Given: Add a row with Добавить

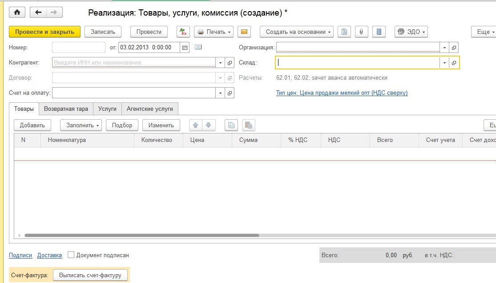Looking at the screenshot, I should tap(32, 125).
